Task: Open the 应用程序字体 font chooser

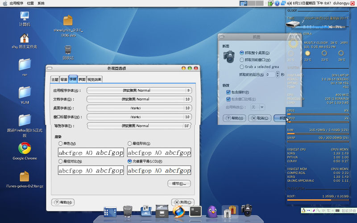Action: (x=136, y=91)
